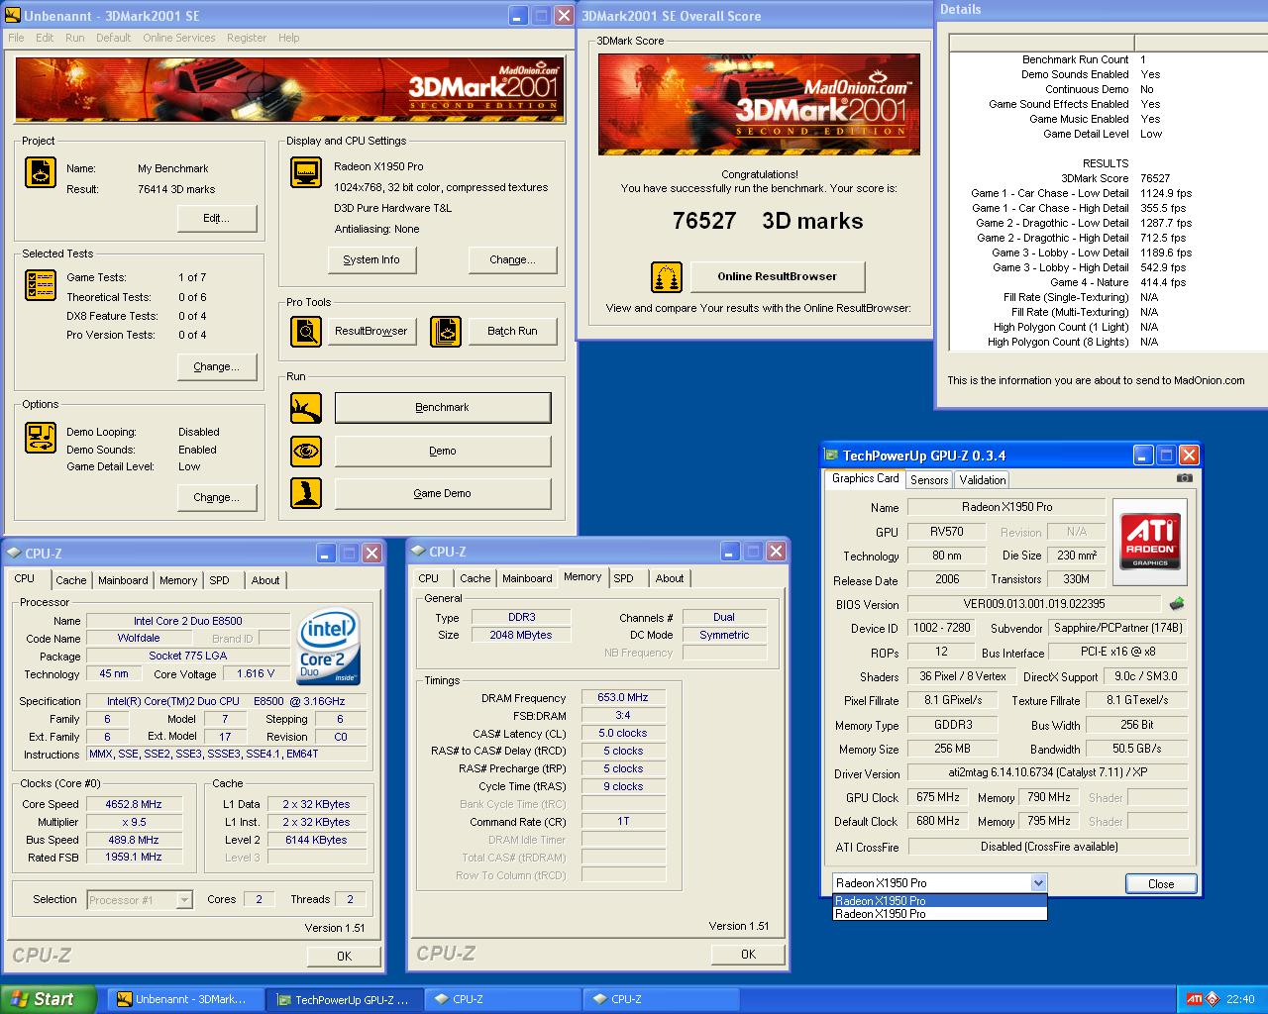Click Change... button under Selected Tests

(216, 366)
